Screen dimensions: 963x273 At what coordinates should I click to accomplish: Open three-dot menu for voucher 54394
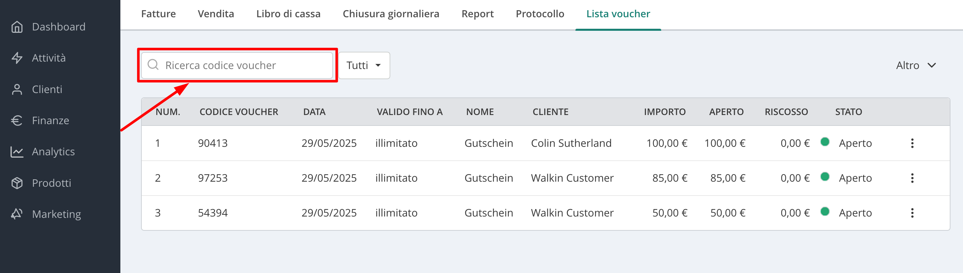coord(912,213)
